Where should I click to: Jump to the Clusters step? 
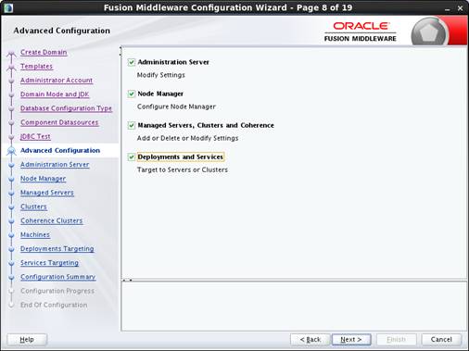tap(33, 207)
